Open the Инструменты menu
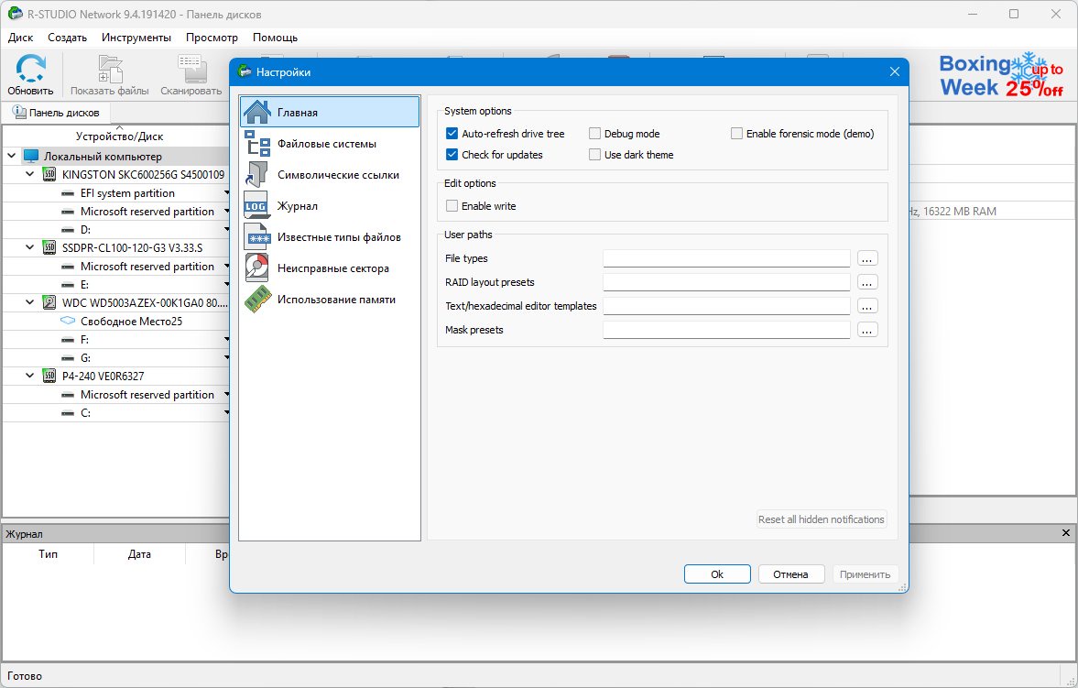The width and height of the screenshot is (1078, 688). click(x=136, y=38)
